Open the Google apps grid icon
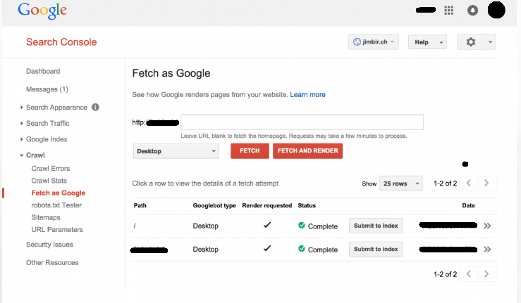The height and width of the screenshot is (303, 521). click(x=448, y=11)
